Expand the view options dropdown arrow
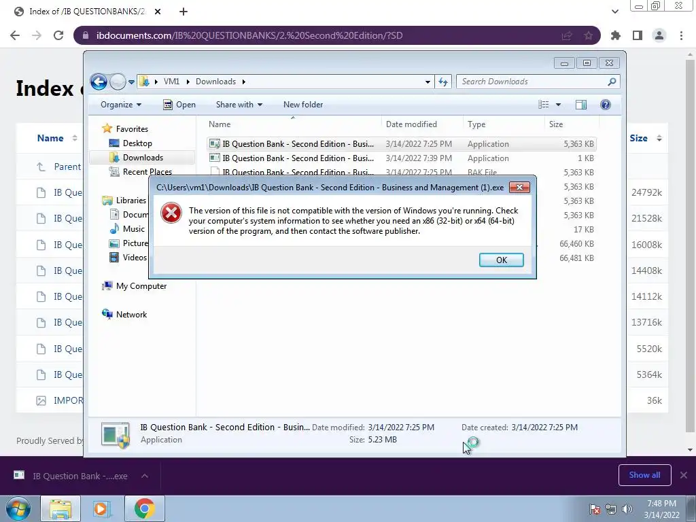 pos(559,105)
